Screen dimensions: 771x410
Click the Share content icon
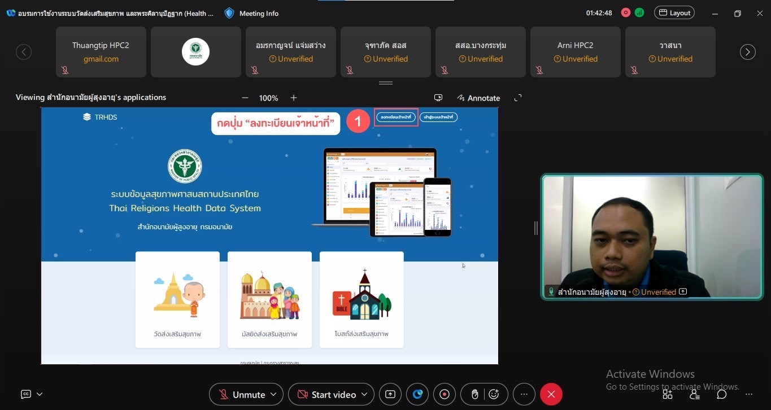390,394
